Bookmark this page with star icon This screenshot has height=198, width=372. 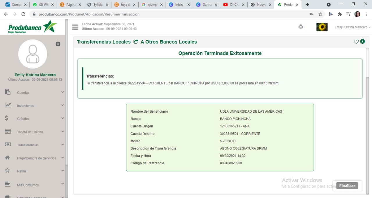coord(320,14)
